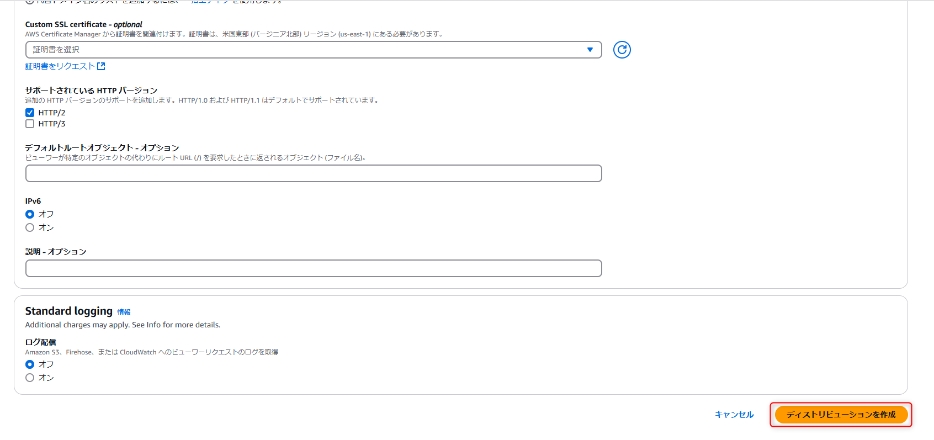Click the Standard logging section heading
934x440 pixels.
click(x=68, y=311)
